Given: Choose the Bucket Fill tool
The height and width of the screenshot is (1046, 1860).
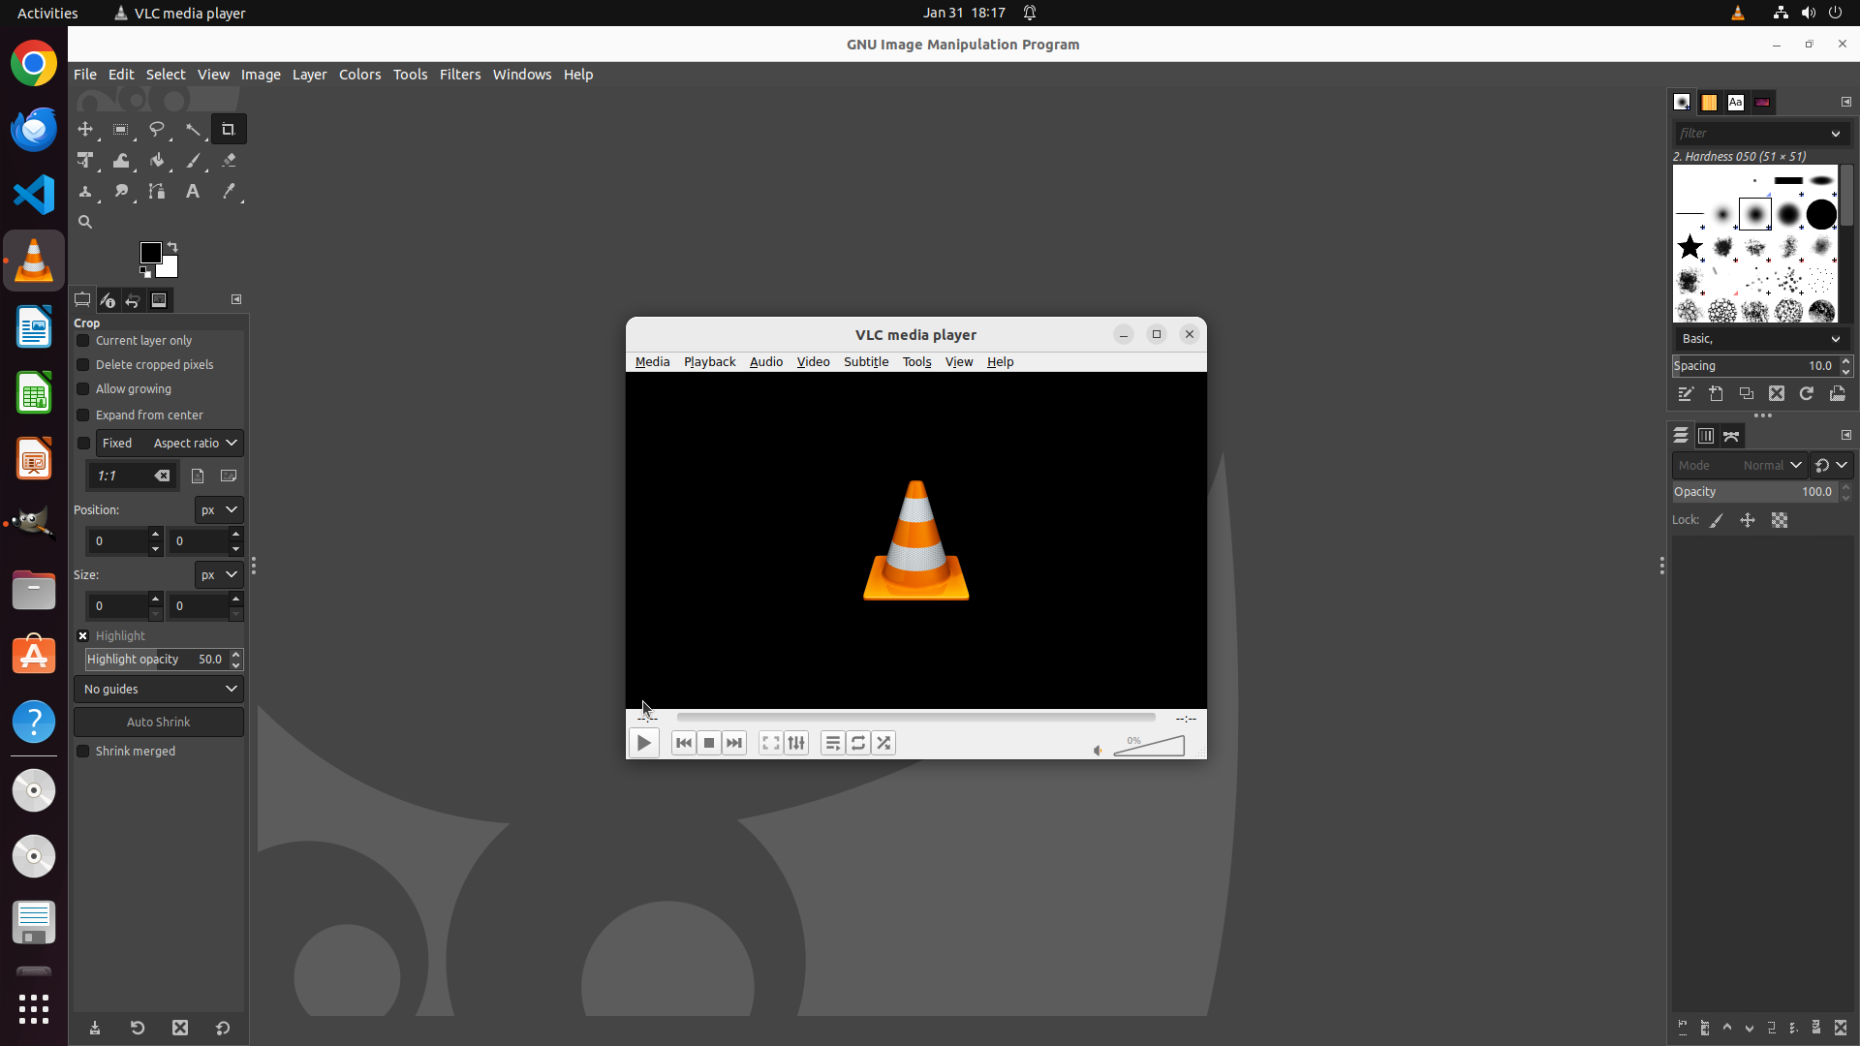Looking at the screenshot, I should [x=157, y=161].
